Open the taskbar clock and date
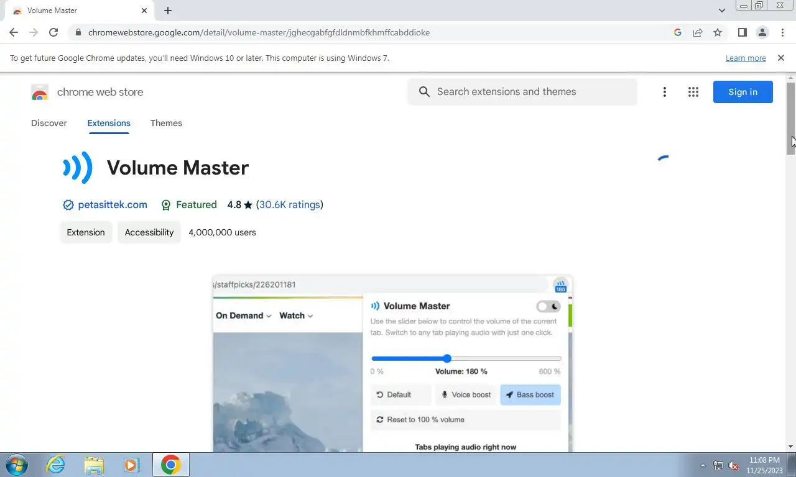The width and height of the screenshot is (796, 477). click(x=764, y=465)
